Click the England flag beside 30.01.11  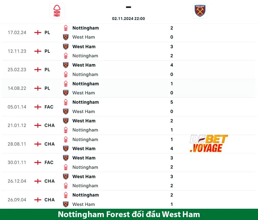click(38, 162)
